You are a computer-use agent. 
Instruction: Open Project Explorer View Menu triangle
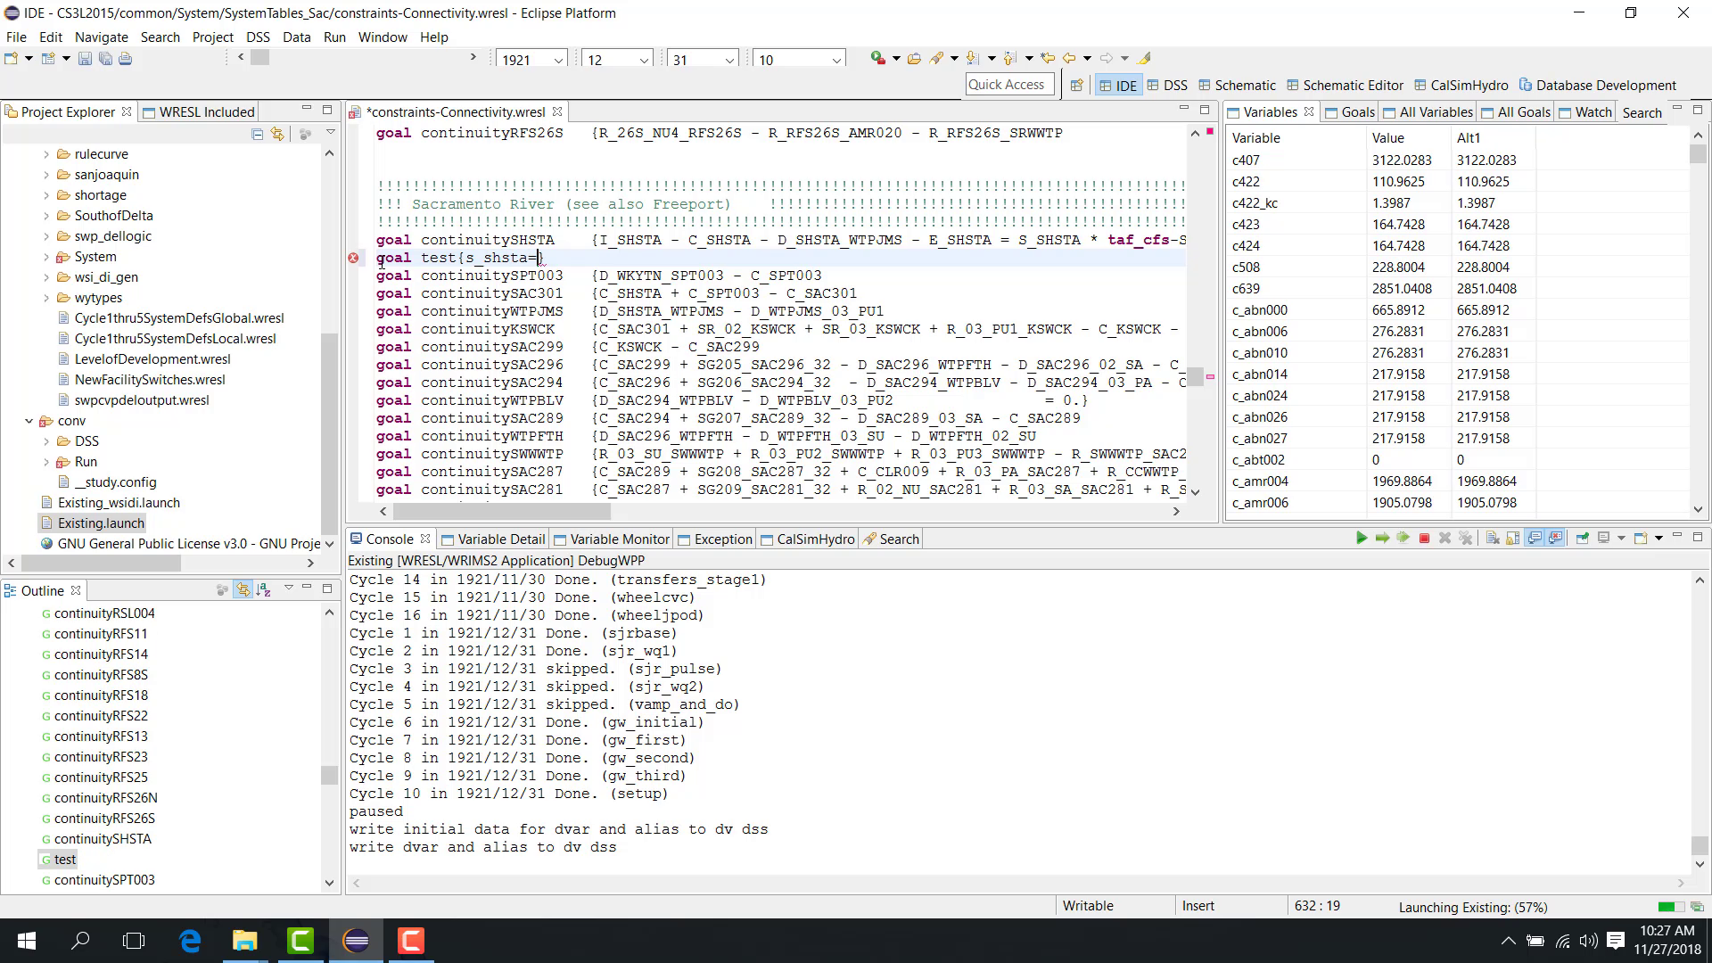(330, 132)
